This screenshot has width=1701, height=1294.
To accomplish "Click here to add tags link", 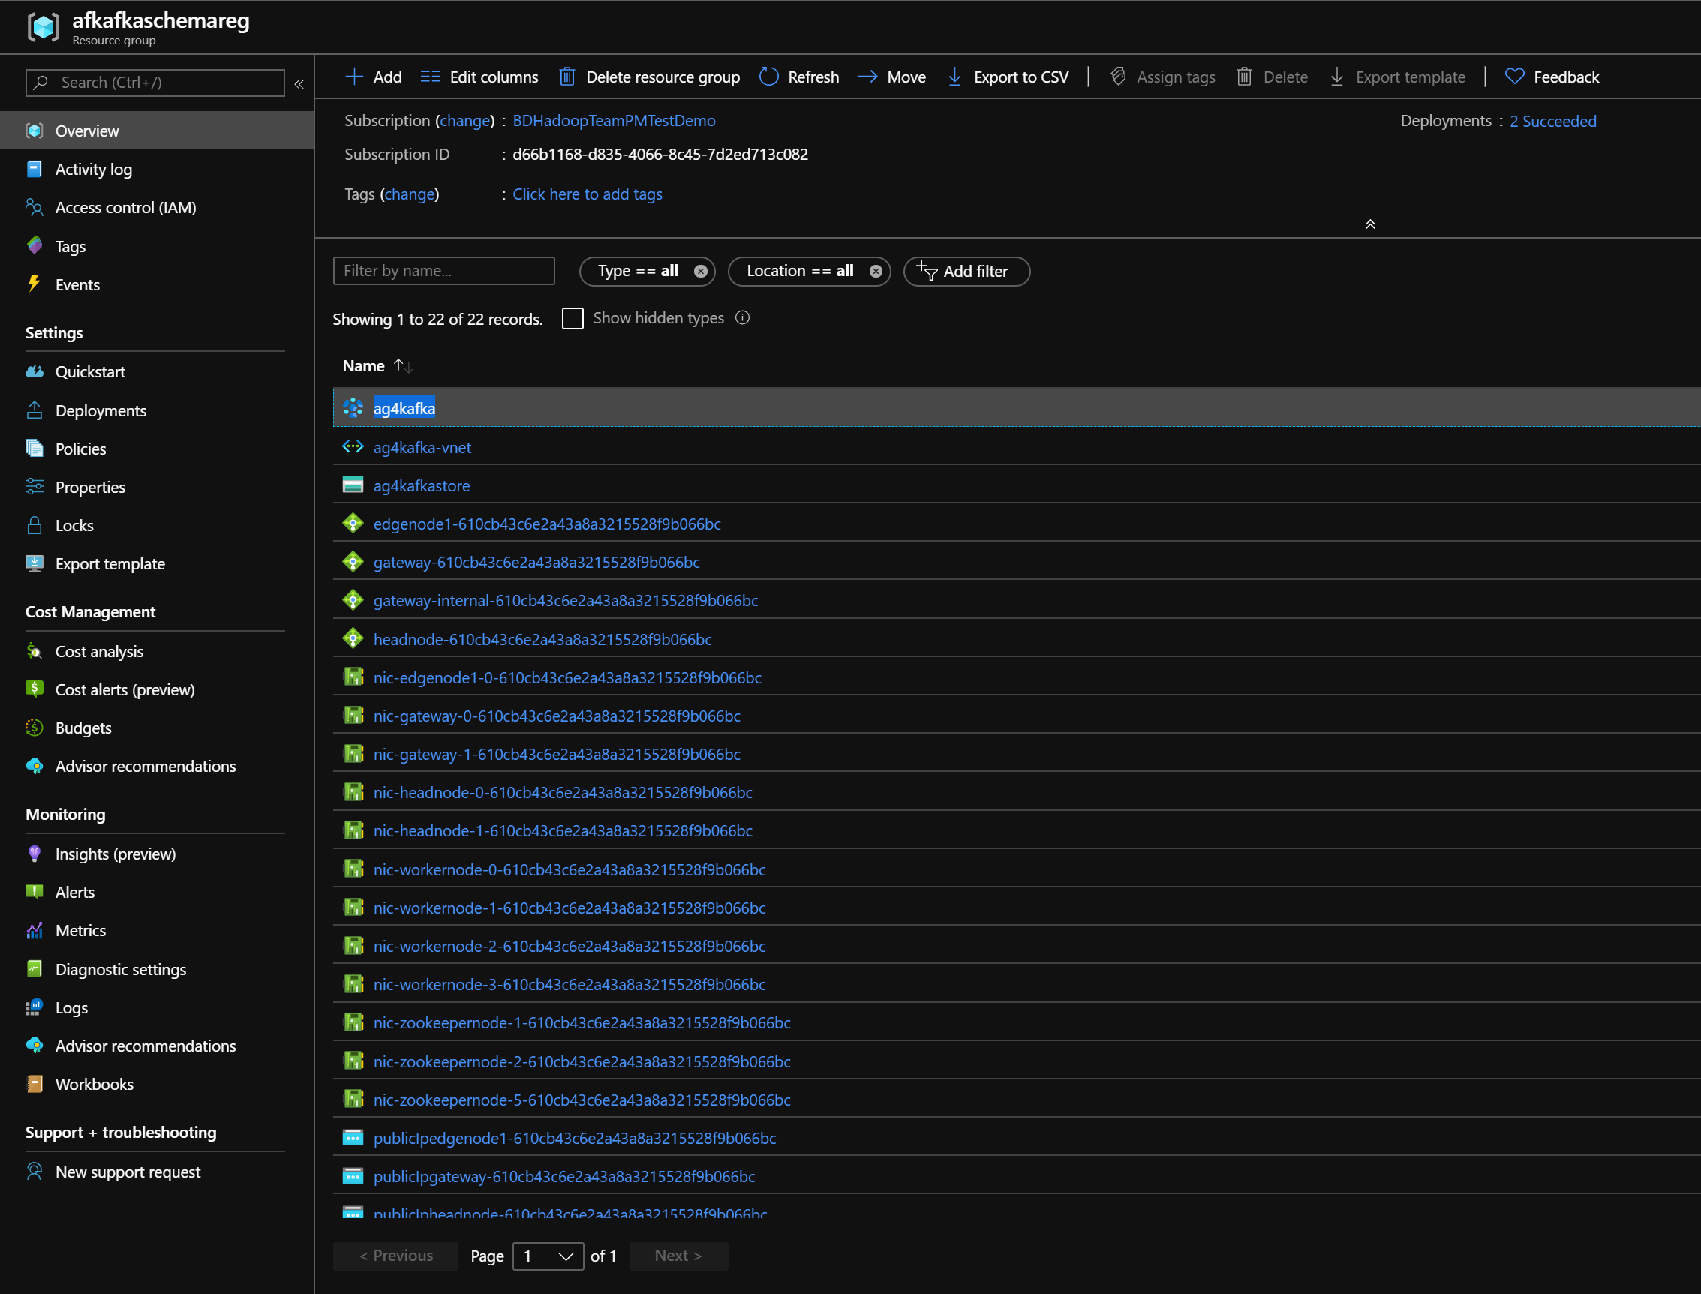I will click(x=587, y=194).
